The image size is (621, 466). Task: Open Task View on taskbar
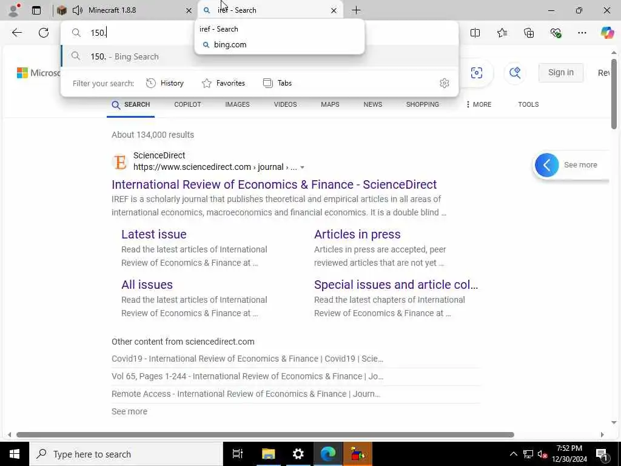click(238, 454)
